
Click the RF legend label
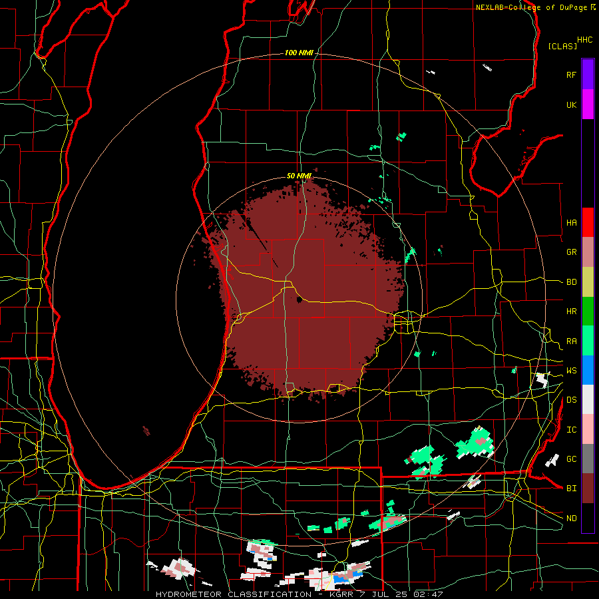point(571,75)
